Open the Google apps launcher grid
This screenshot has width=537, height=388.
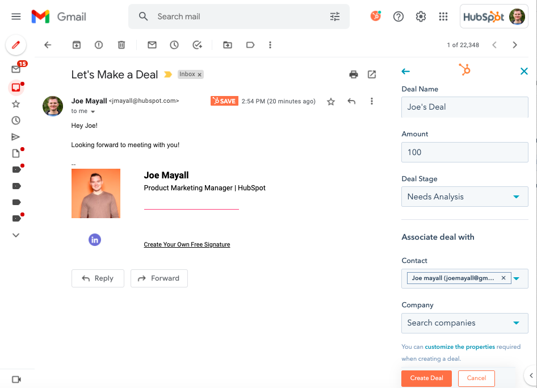pos(443,16)
